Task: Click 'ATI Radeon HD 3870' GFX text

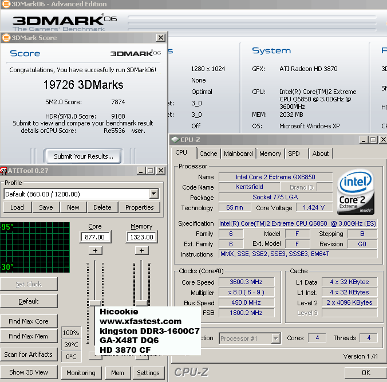Action: pyautogui.click(x=308, y=69)
